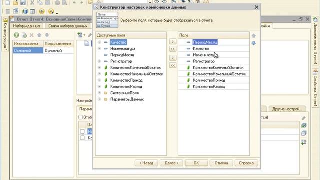Image resolution: width=320 pixels, height=180 pixels.
Task: Expand the СистемныеПоля folder node
Action: (x=99, y=93)
